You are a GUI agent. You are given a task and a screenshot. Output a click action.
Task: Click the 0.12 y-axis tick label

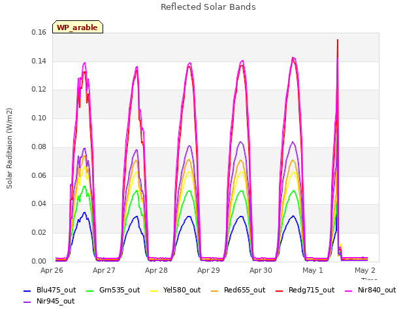tap(39, 89)
